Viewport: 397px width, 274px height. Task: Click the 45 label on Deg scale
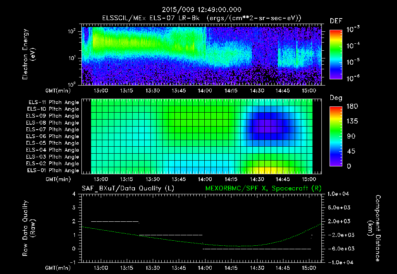(x=350, y=151)
